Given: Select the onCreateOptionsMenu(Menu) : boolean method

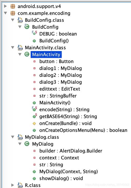Looking at the screenshot, I should pyautogui.click(x=83, y=130).
